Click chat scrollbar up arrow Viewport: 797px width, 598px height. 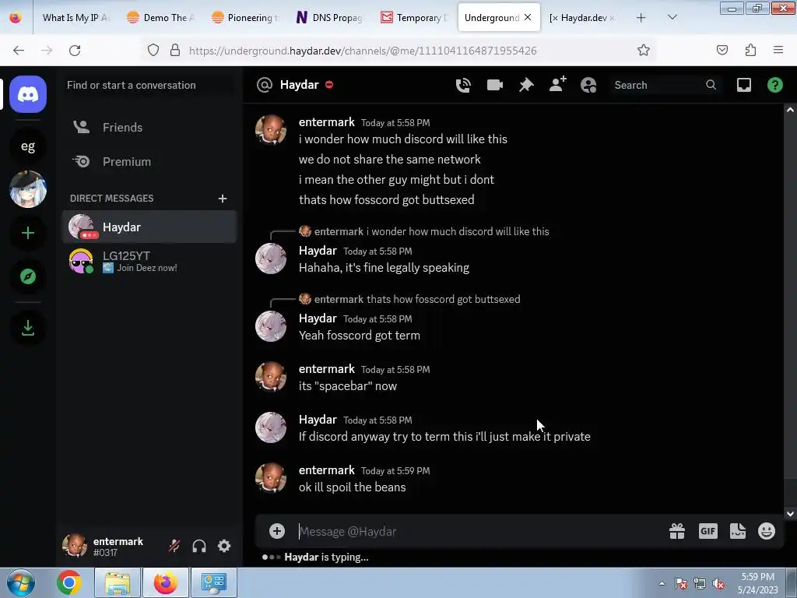[790, 110]
